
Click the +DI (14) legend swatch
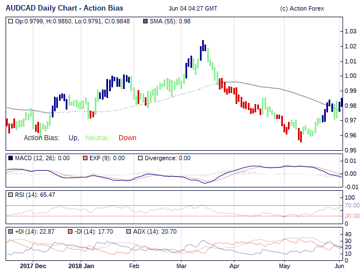pos(11,231)
